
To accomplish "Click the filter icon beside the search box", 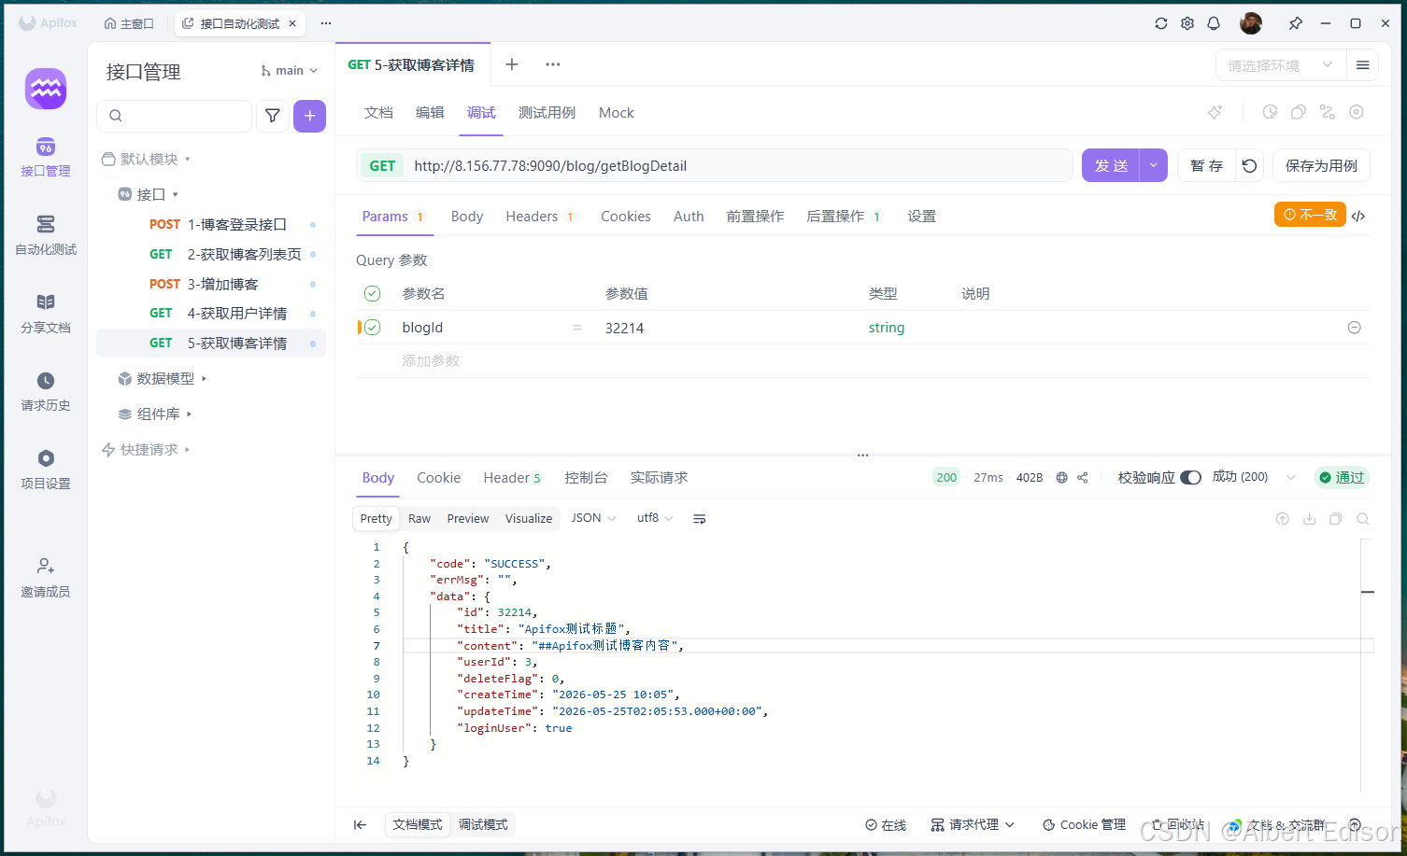I will (273, 116).
